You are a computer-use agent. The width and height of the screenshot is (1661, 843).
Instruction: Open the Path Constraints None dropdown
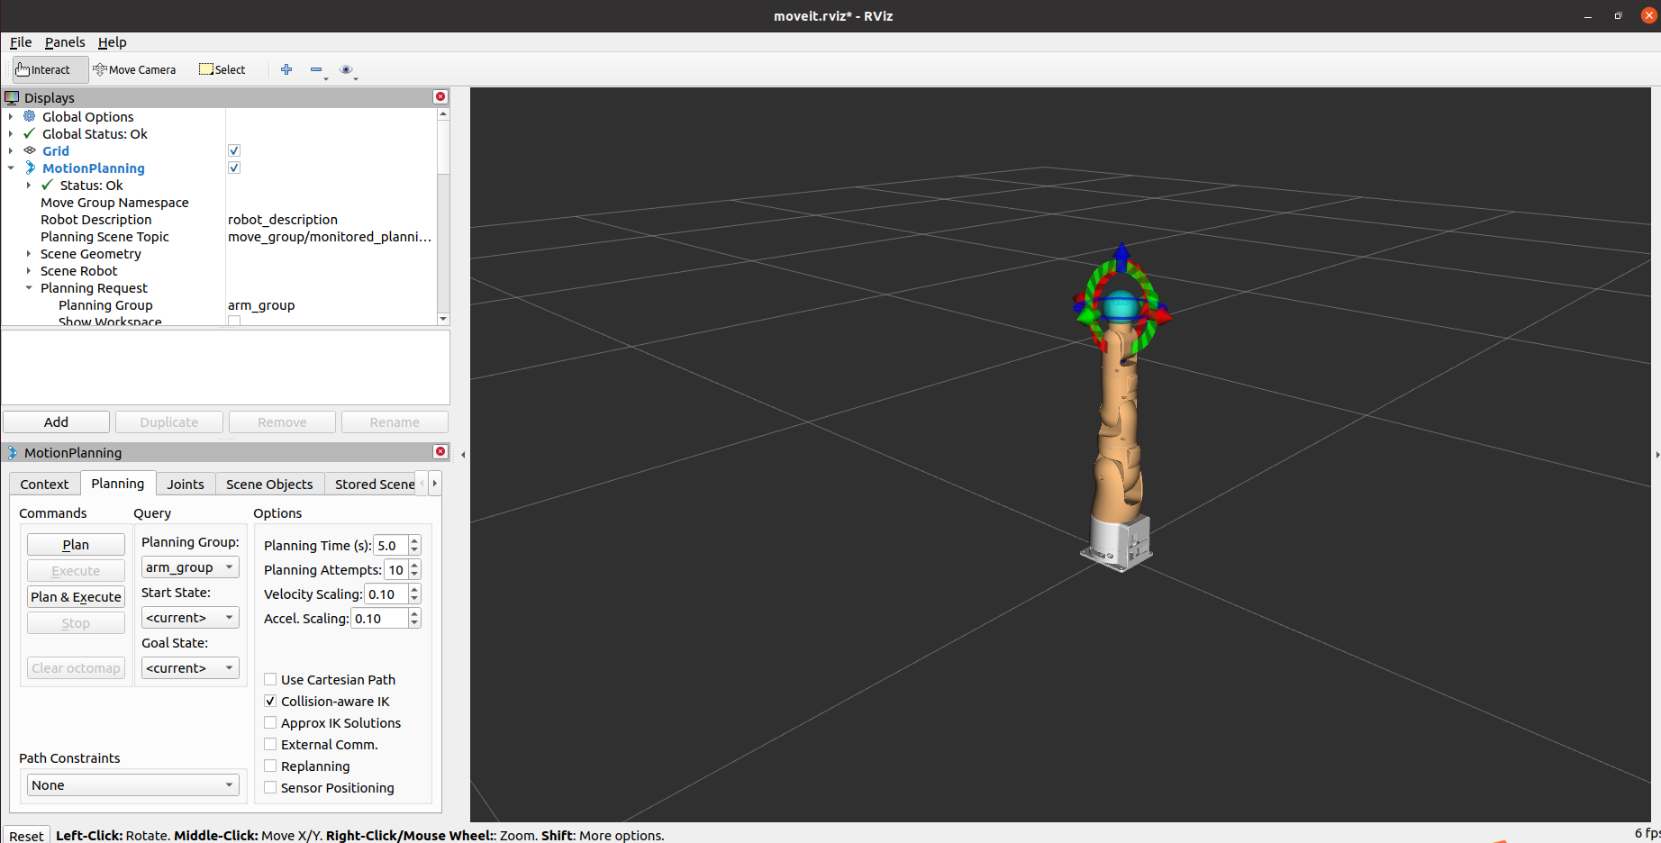[133, 784]
